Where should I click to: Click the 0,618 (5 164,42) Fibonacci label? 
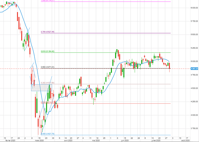(x=47, y=51)
